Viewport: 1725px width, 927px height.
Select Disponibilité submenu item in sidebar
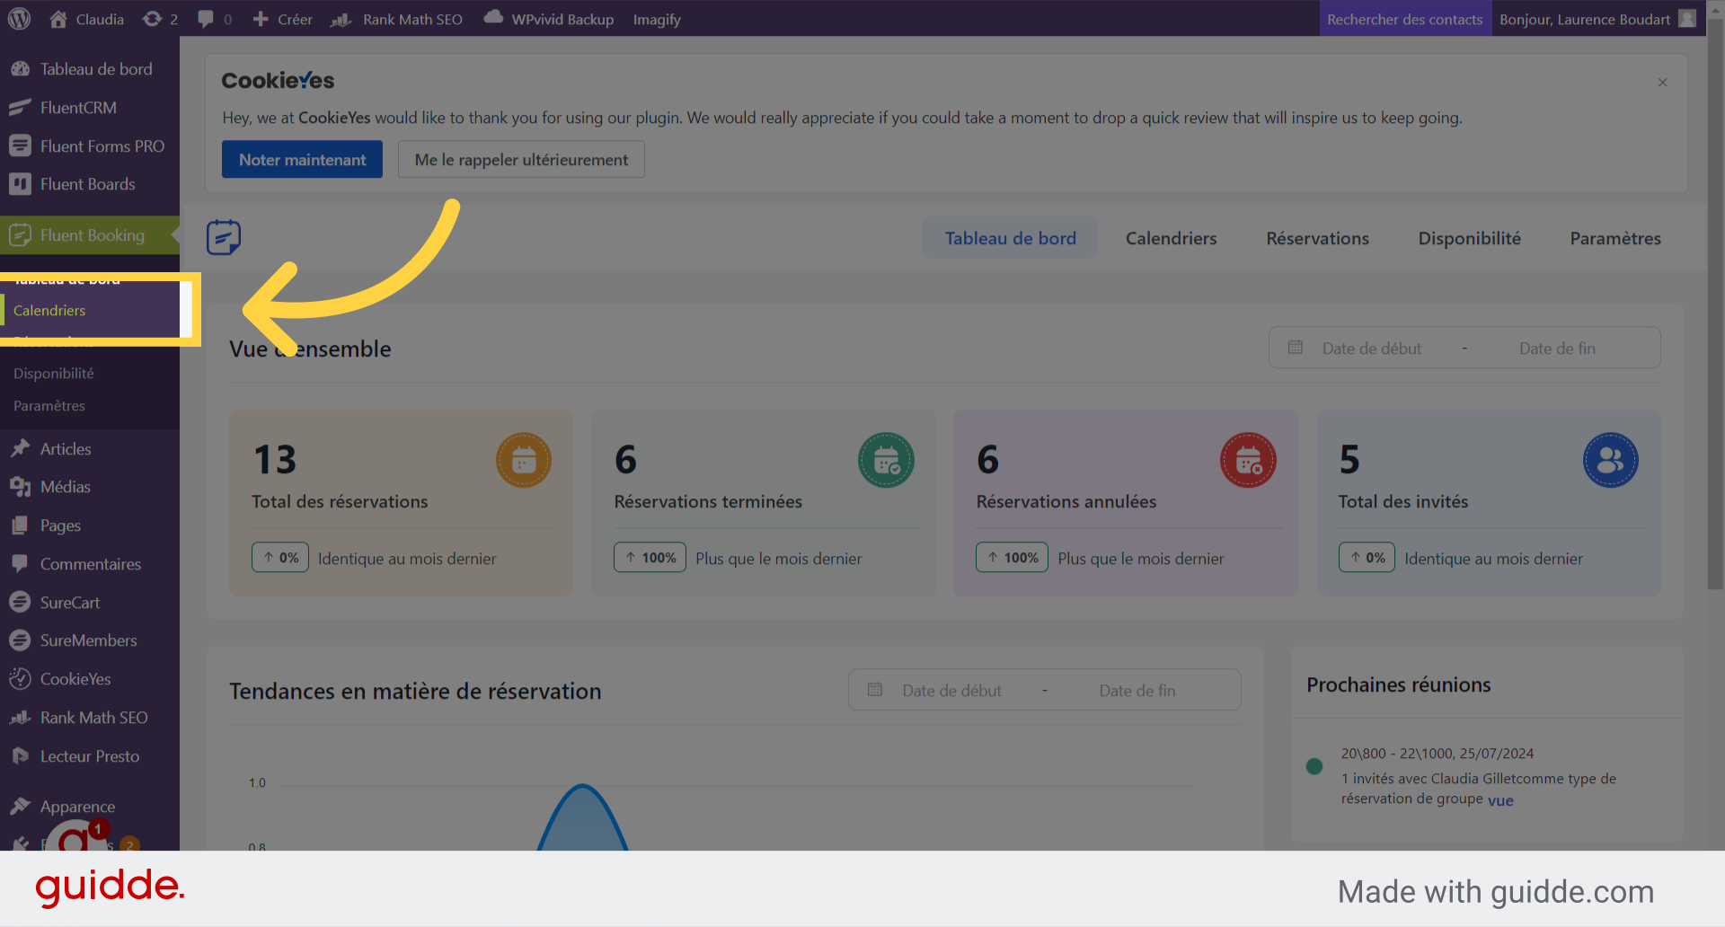[x=54, y=373]
